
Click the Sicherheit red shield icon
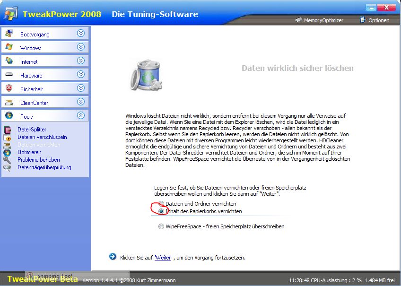9,88
